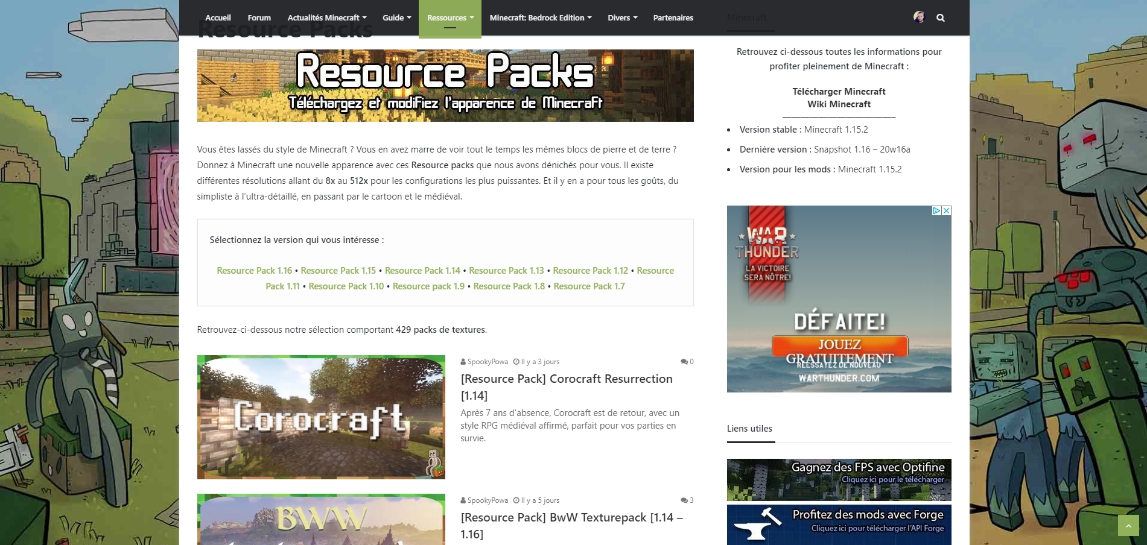Open the Resource Pack 1.16 link
The width and height of the screenshot is (1147, 545).
(x=254, y=271)
